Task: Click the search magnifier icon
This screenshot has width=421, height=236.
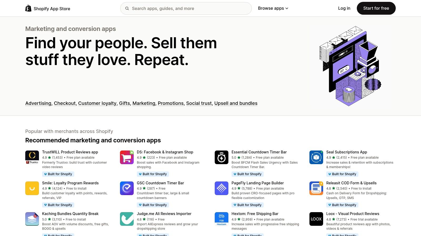Action: [127, 8]
